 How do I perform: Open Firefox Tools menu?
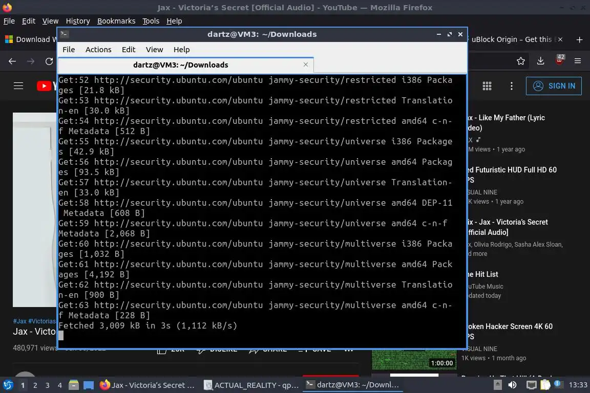151,21
